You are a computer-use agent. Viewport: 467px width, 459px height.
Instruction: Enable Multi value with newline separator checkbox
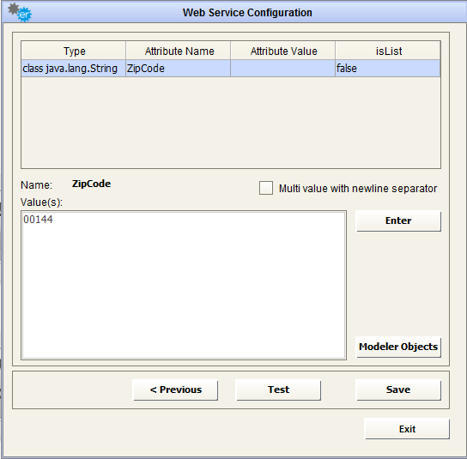point(265,188)
